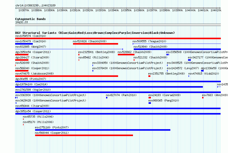Select esv3427177 variant label
The height and width of the screenshot is (153, 228).
point(208,57)
